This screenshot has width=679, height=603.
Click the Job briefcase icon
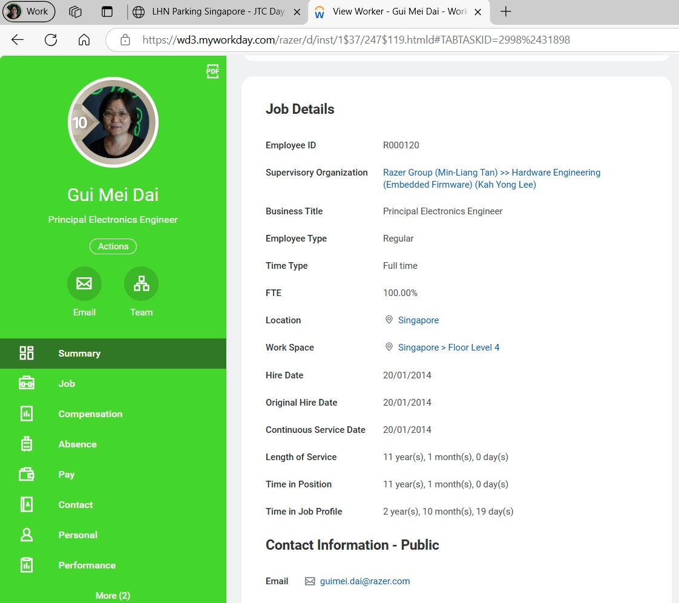point(27,383)
